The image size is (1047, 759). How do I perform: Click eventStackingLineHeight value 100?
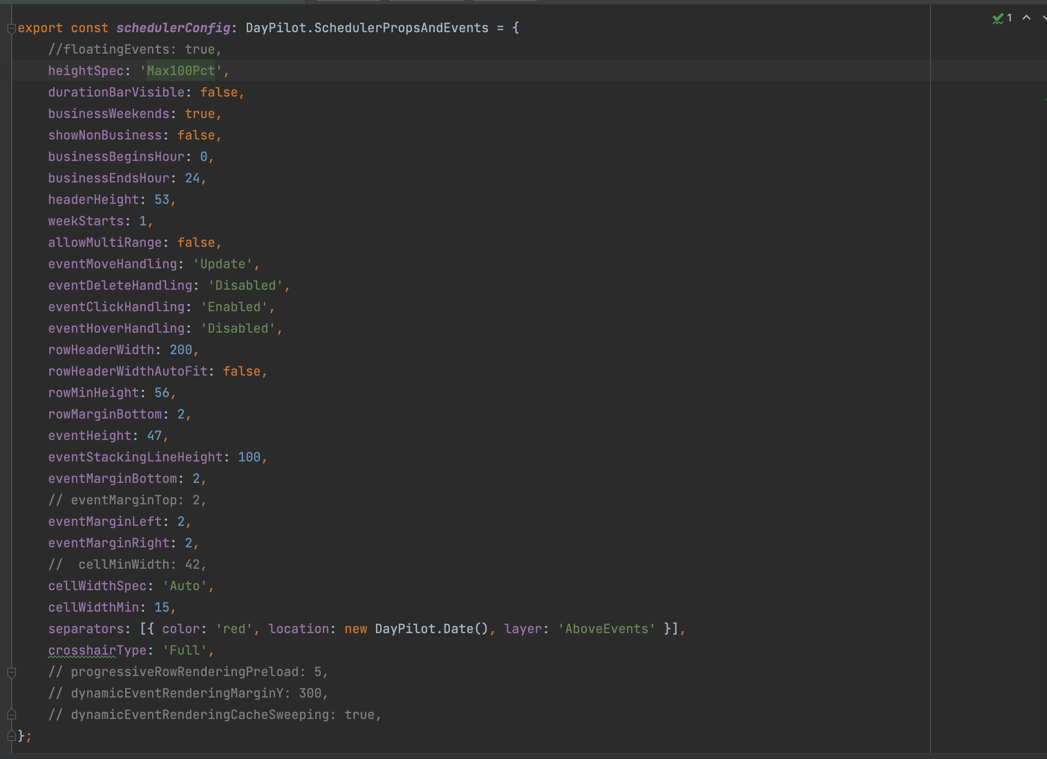coord(249,457)
